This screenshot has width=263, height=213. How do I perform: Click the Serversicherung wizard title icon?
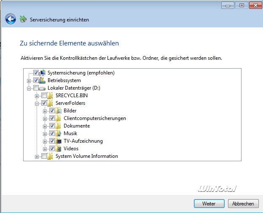[23, 19]
